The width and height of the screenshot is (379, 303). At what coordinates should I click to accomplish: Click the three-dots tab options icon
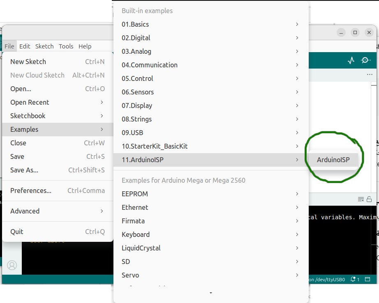click(x=369, y=75)
